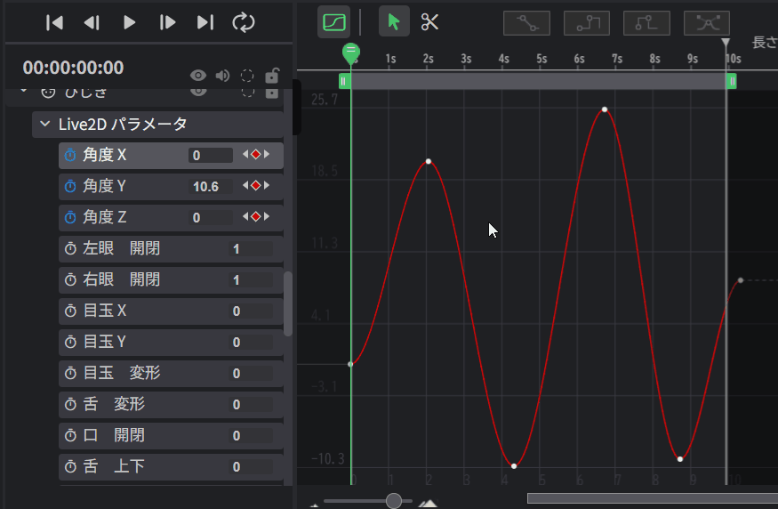The width and height of the screenshot is (778, 509).
Task: Step forward one frame
Action: point(167,22)
